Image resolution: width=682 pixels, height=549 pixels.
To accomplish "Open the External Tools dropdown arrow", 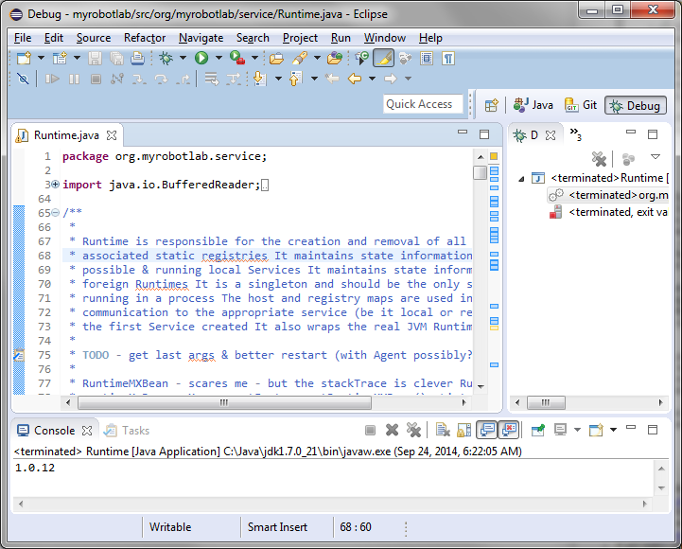I will (x=254, y=58).
